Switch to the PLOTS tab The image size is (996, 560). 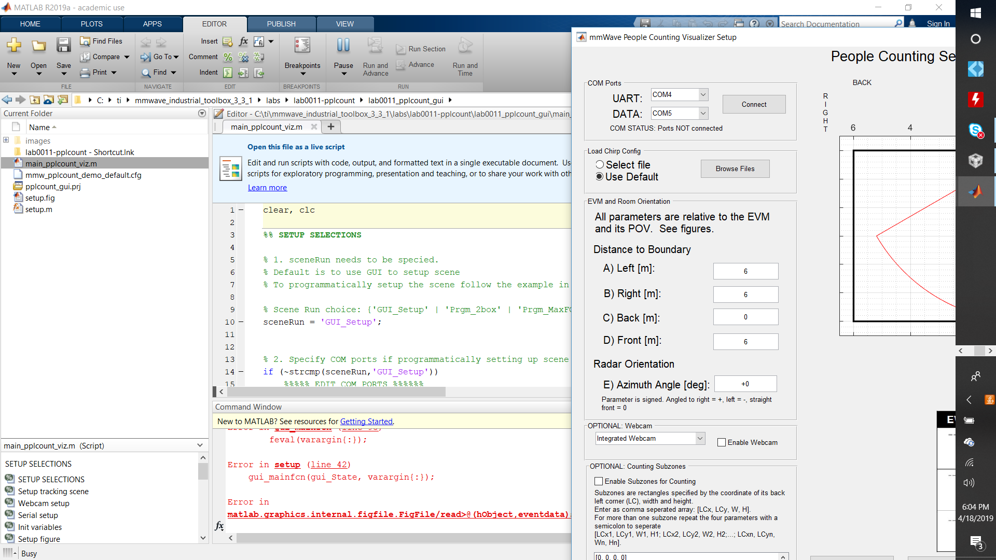[92, 24]
